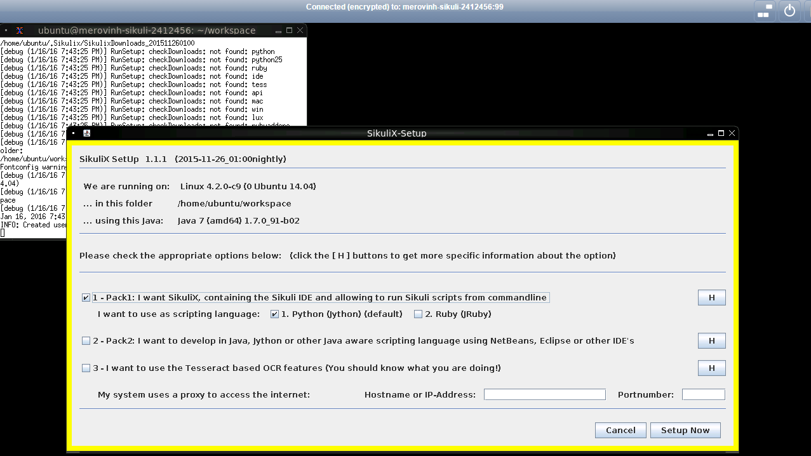
Task: Check the Pack2 Java development option
Action: tap(86, 340)
